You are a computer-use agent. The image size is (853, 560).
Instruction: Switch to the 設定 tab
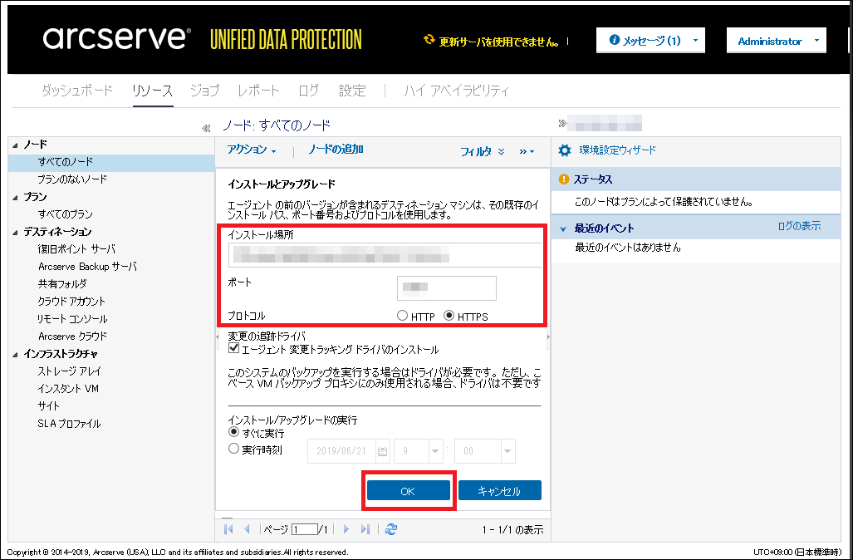[x=352, y=91]
